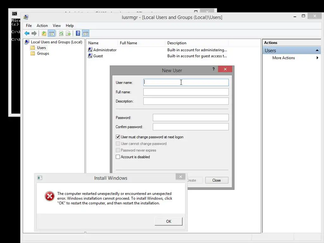
Task: Select the Guest row name
Action: click(98, 56)
